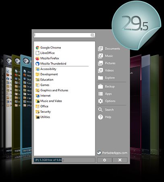Image resolution: width=164 pixels, height=182 pixels.
Task: Select the Music label
Action: [x=109, y=56]
